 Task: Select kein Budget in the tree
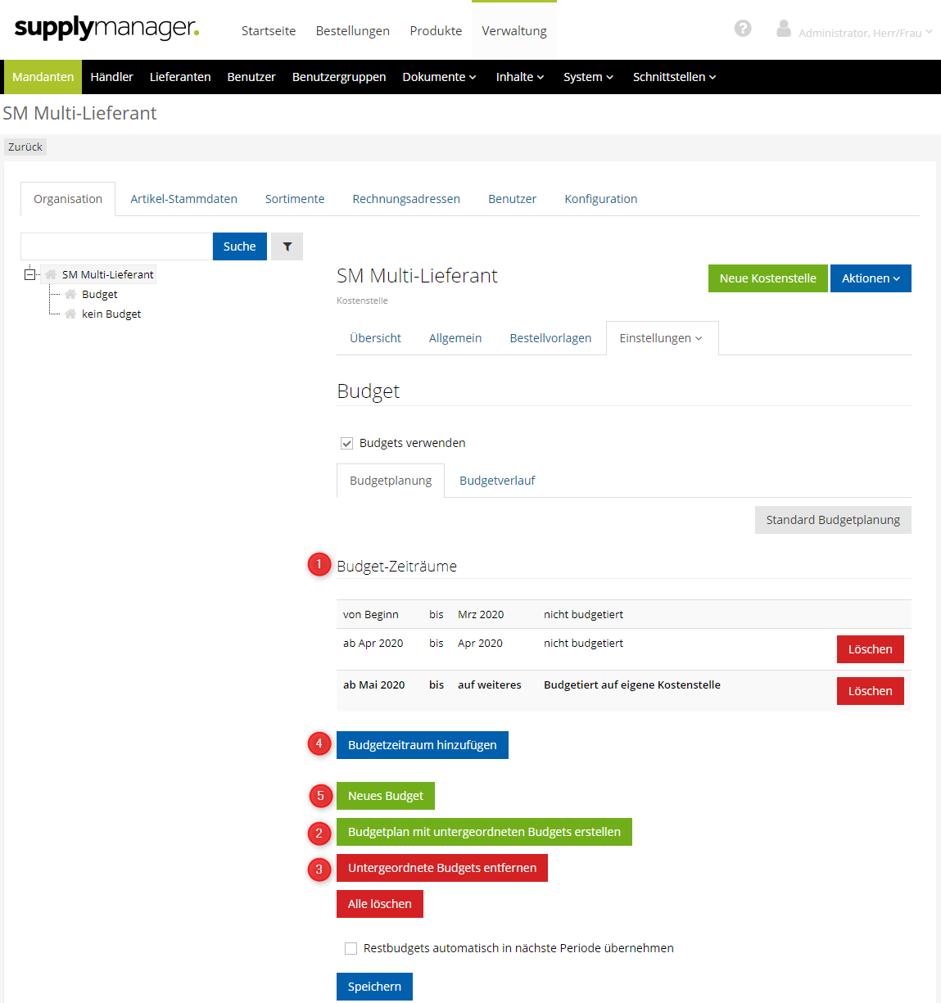[111, 314]
